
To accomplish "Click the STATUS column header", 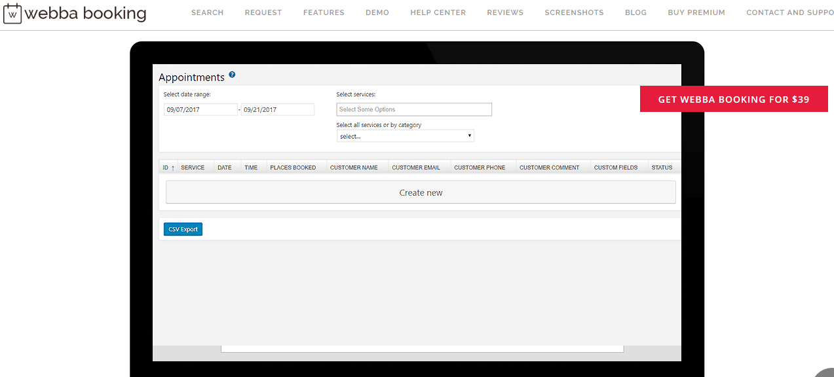I will (x=662, y=168).
